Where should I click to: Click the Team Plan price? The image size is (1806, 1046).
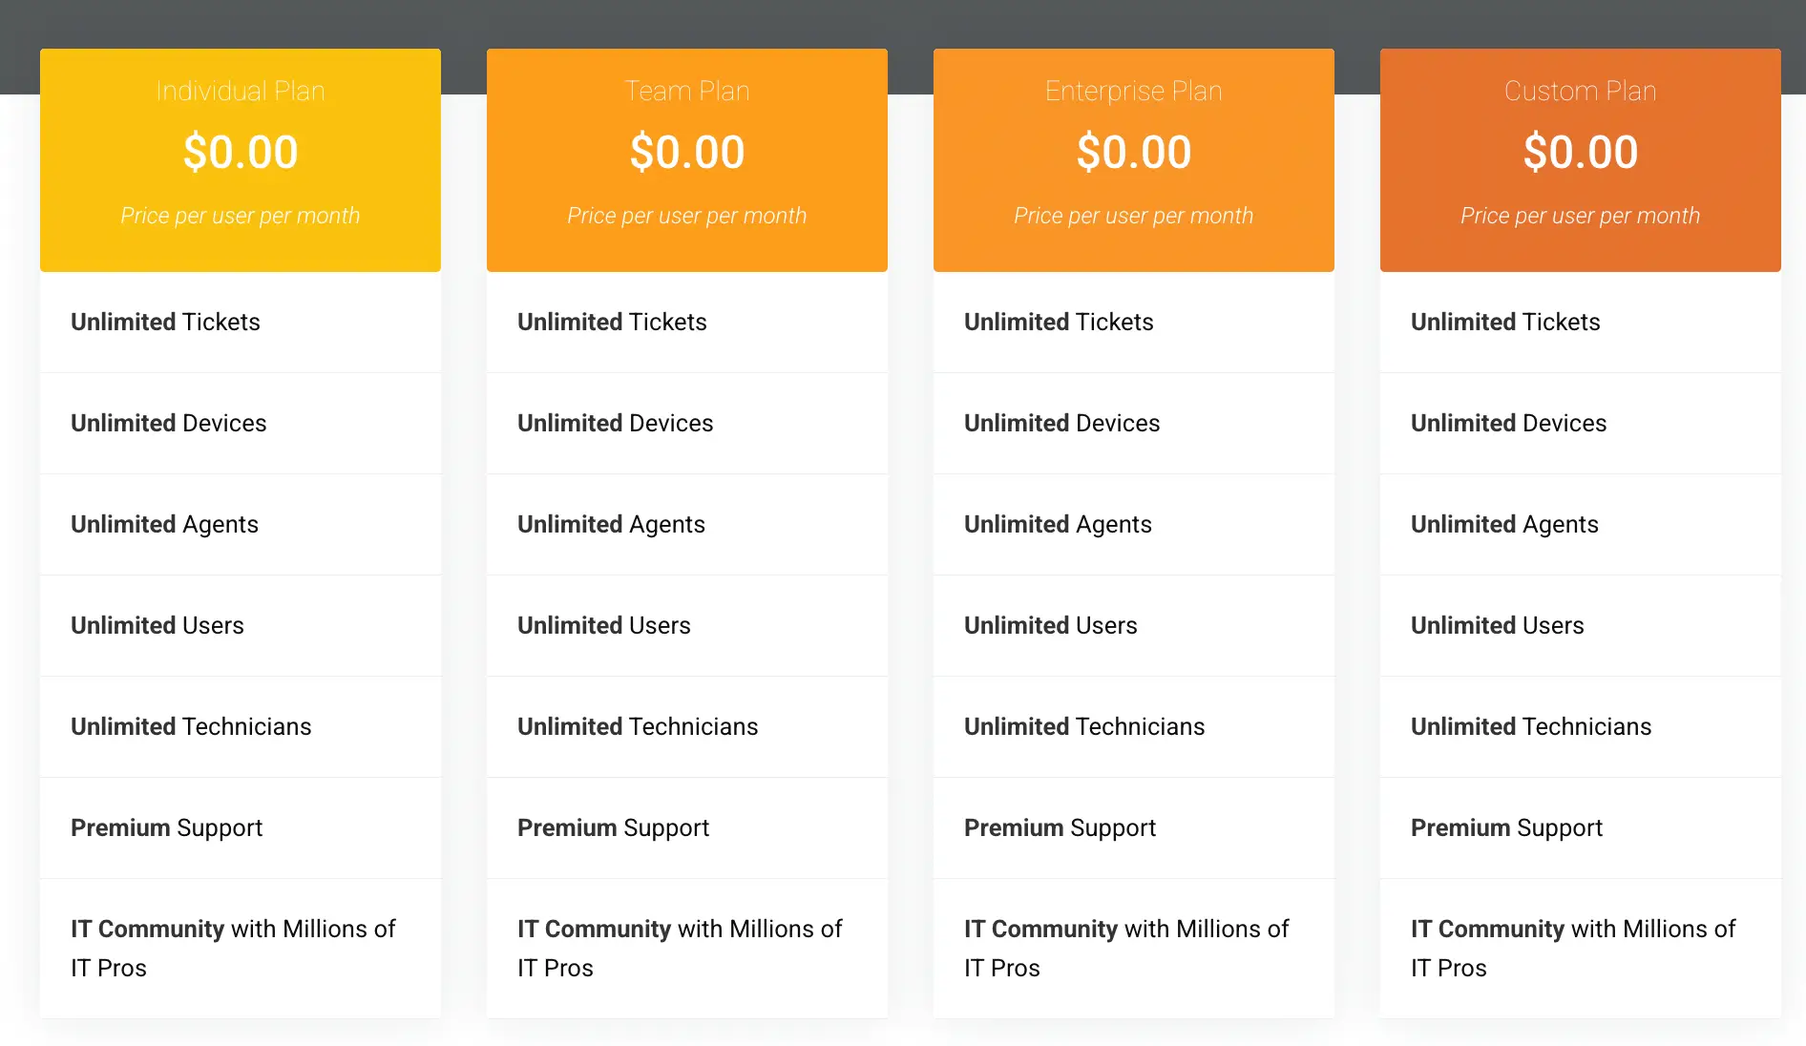coord(686,151)
